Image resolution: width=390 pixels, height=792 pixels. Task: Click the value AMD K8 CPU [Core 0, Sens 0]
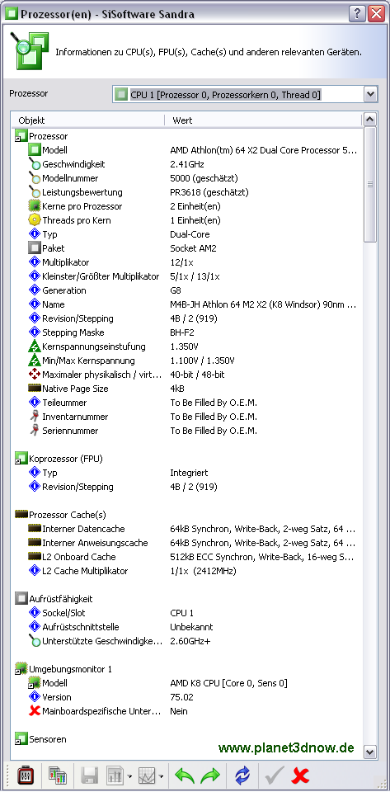228,683
